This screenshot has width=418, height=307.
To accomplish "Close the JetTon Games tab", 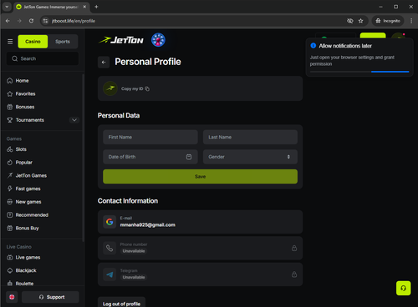I will click(x=84, y=7).
